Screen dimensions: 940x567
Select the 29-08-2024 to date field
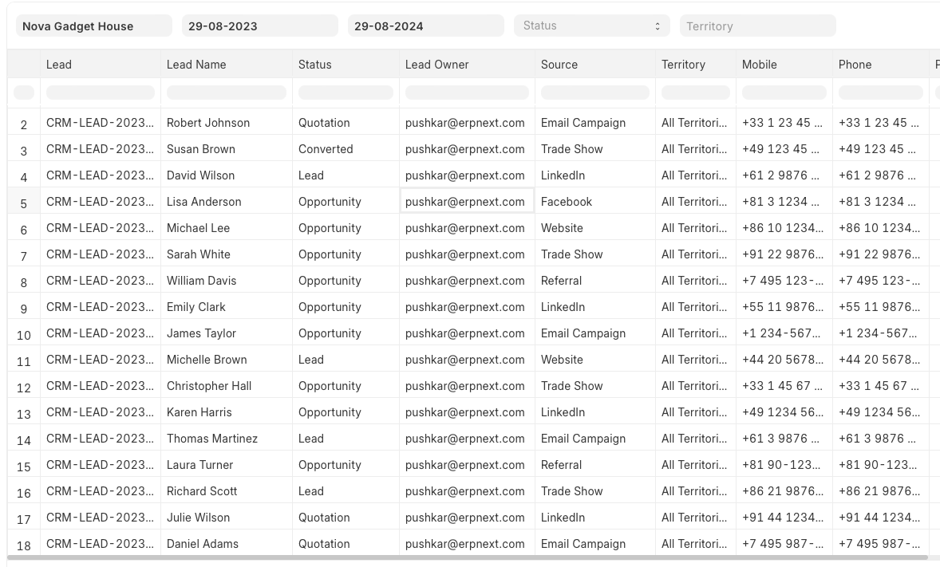pyautogui.click(x=425, y=26)
